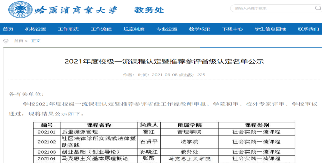Click the article title about 2021年度校级一流课程
The width and height of the screenshot is (322, 163).
coord(164,61)
